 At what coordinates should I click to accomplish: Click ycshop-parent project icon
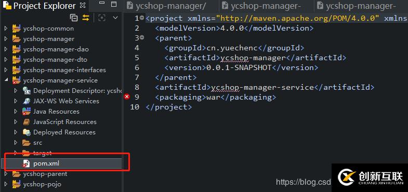tap(16, 174)
